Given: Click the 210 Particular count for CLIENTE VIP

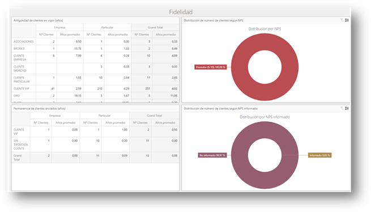Looking at the screenshot, I should click(100, 88).
